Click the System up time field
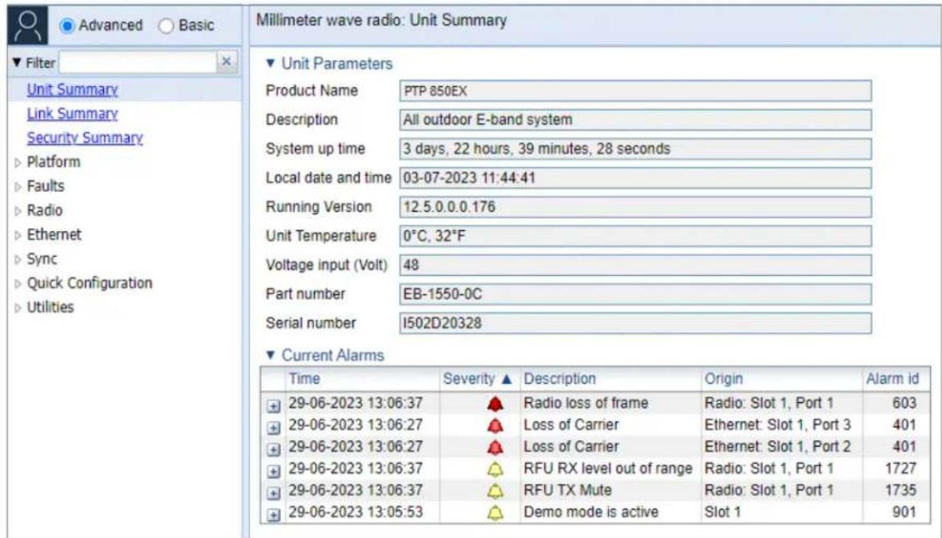 pyautogui.click(x=636, y=149)
